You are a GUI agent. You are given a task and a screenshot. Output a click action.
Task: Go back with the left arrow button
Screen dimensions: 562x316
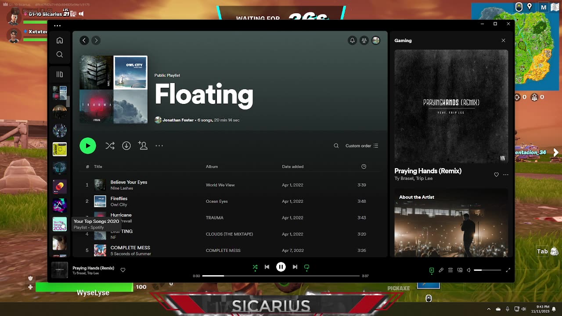[84, 40]
